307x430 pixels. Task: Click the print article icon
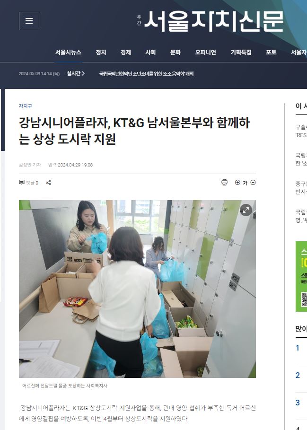click(x=225, y=183)
